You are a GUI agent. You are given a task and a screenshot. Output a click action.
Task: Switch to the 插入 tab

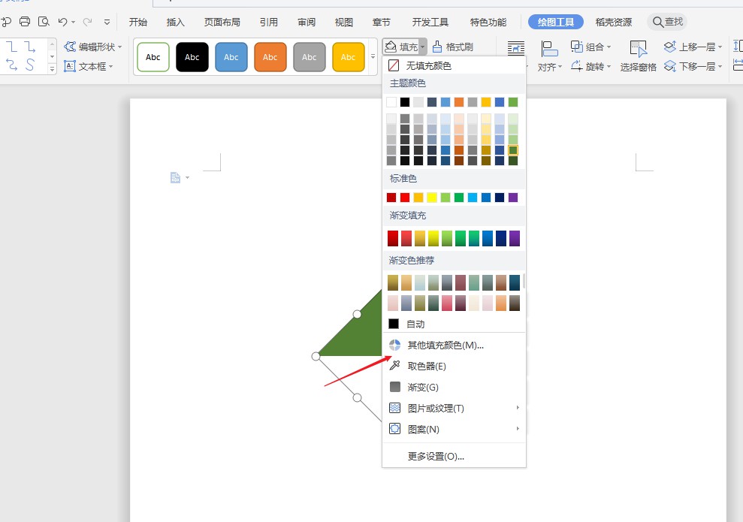click(176, 22)
